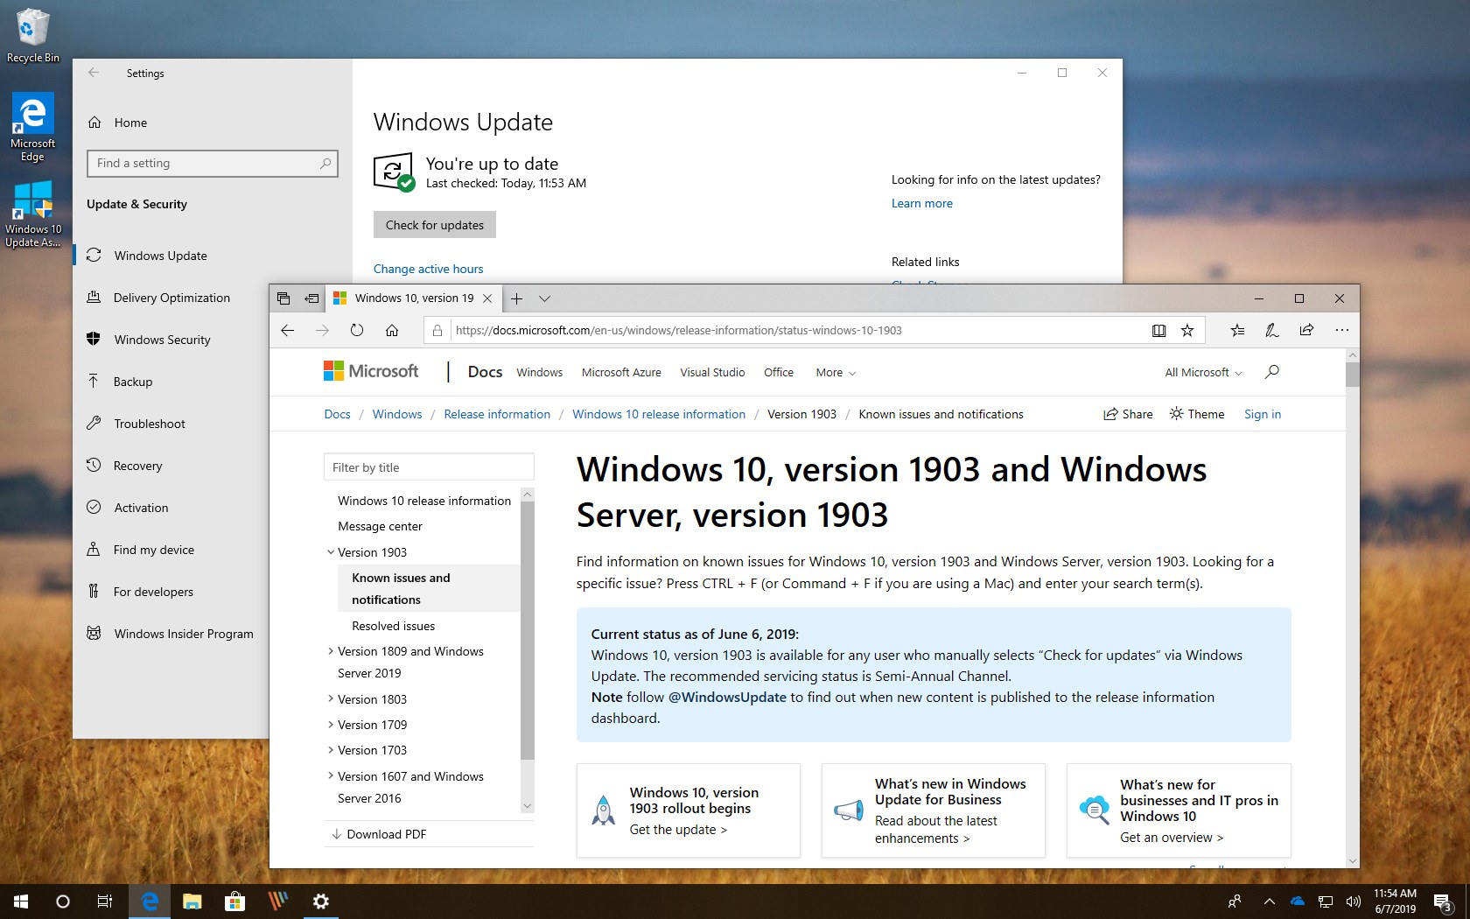Expand More dropdown in Docs header
The width and height of the screenshot is (1470, 919).
[836, 372]
